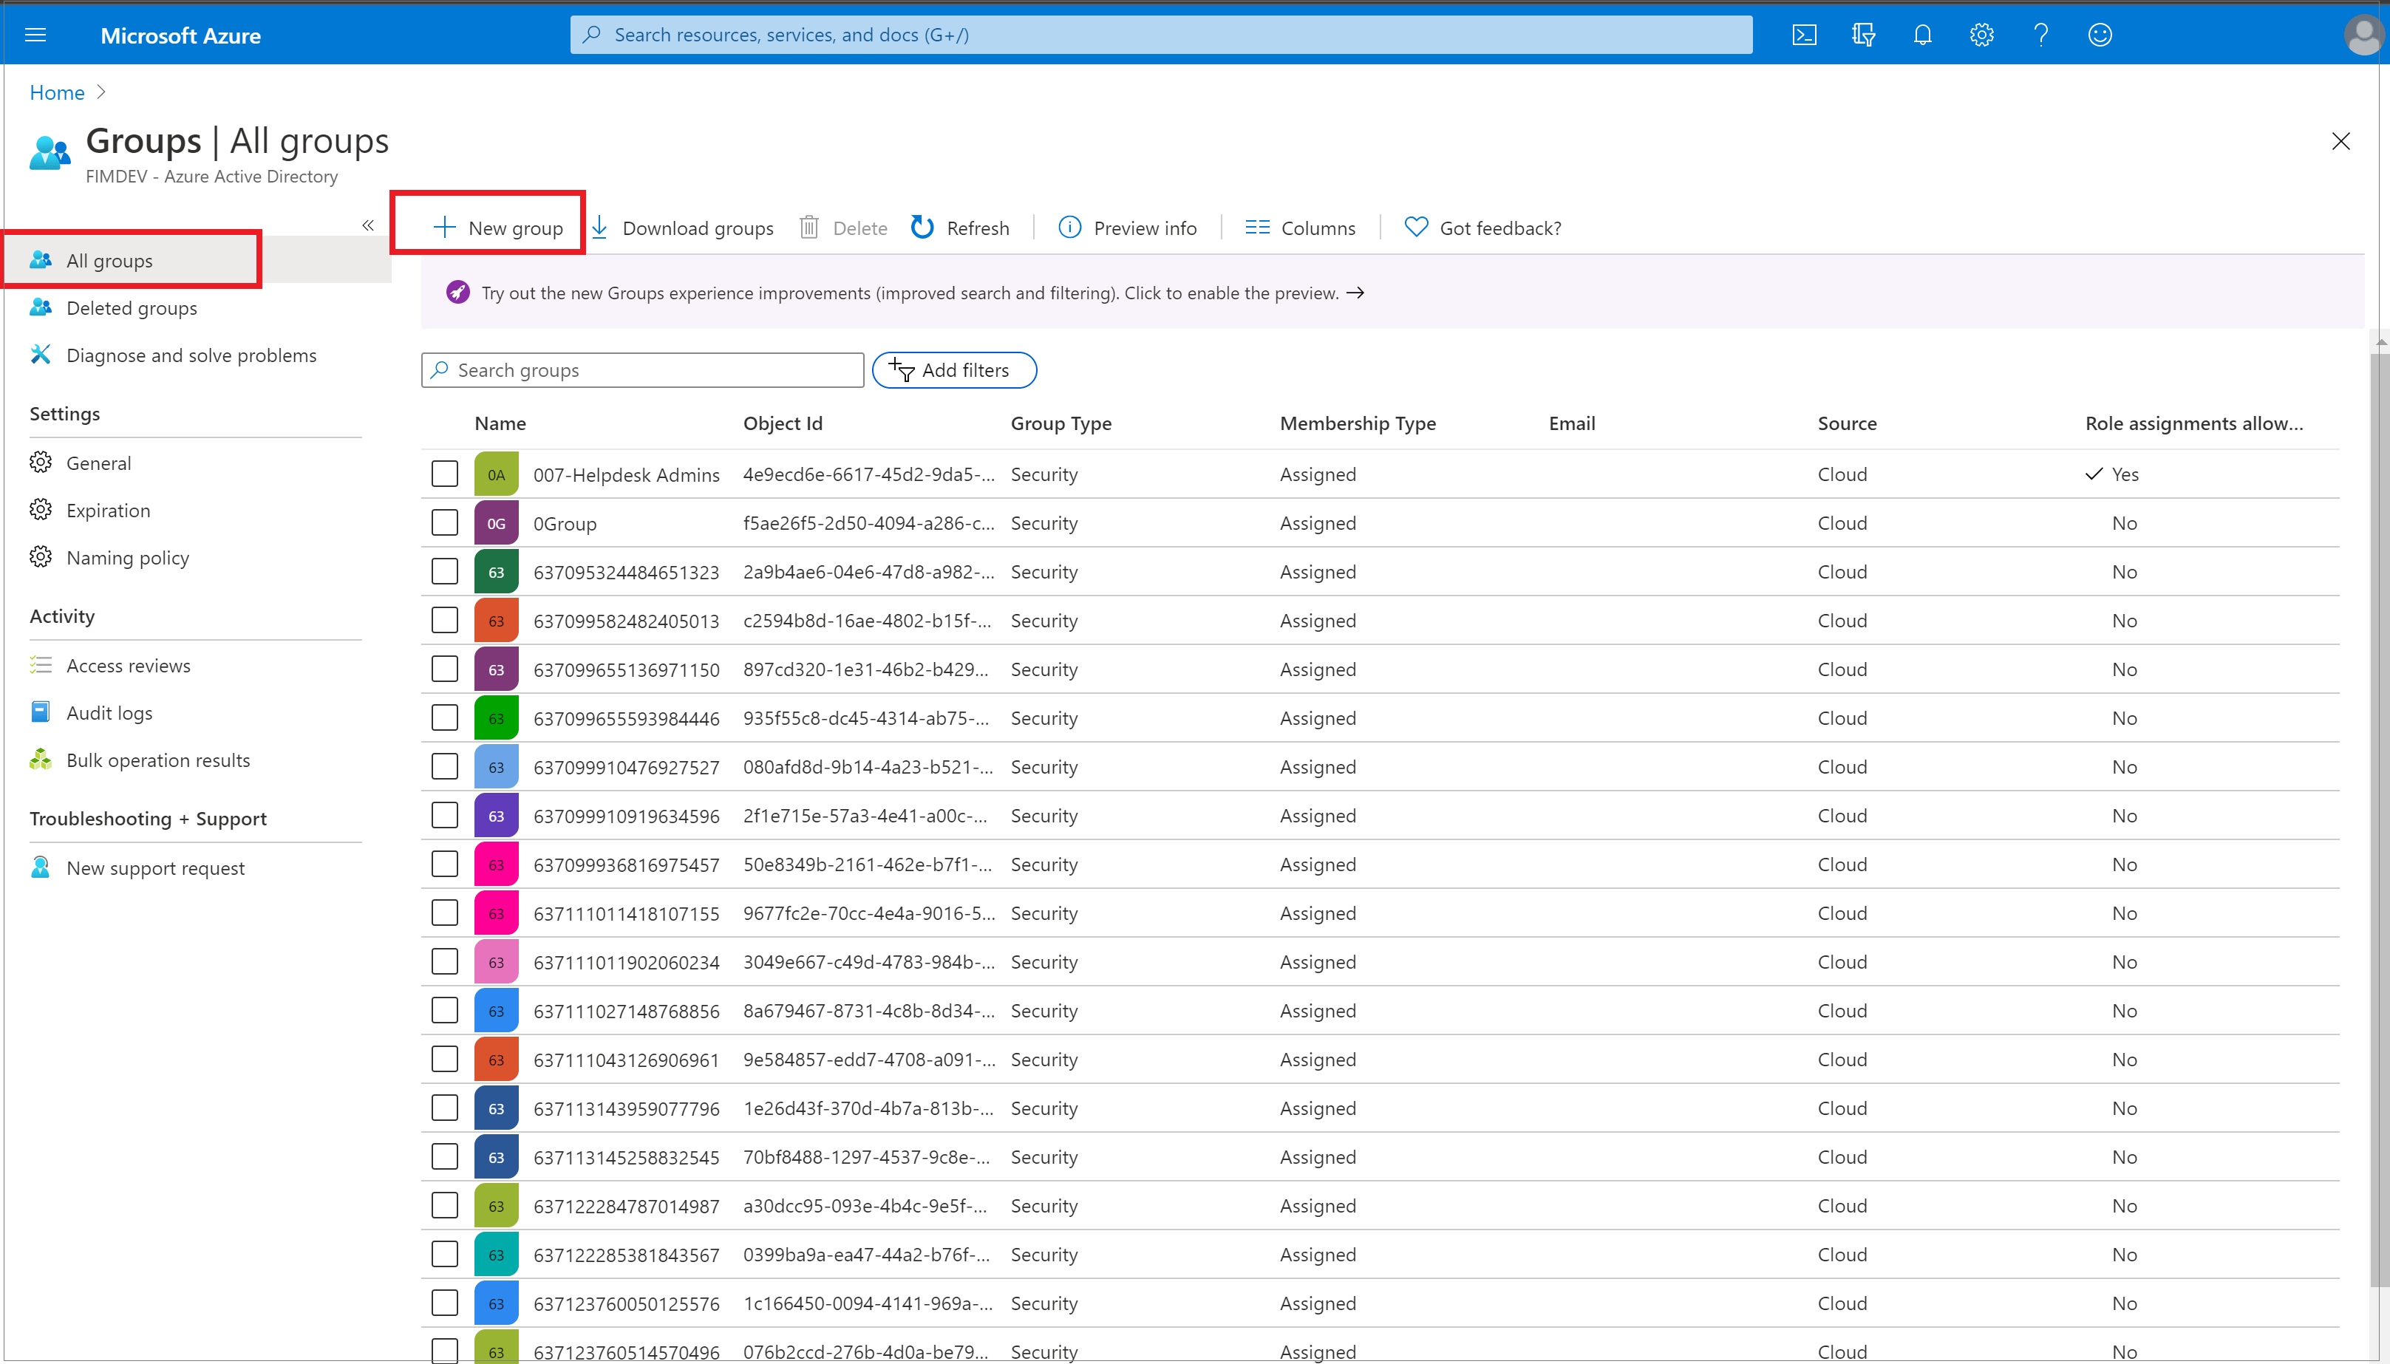Screen dimensions: 2390x1364
Task: Click the Add filters button
Action: (x=954, y=370)
